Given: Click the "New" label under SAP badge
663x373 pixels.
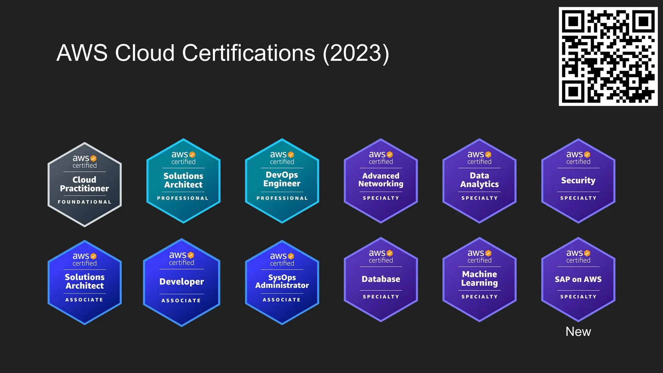Looking at the screenshot, I should coord(578,332).
